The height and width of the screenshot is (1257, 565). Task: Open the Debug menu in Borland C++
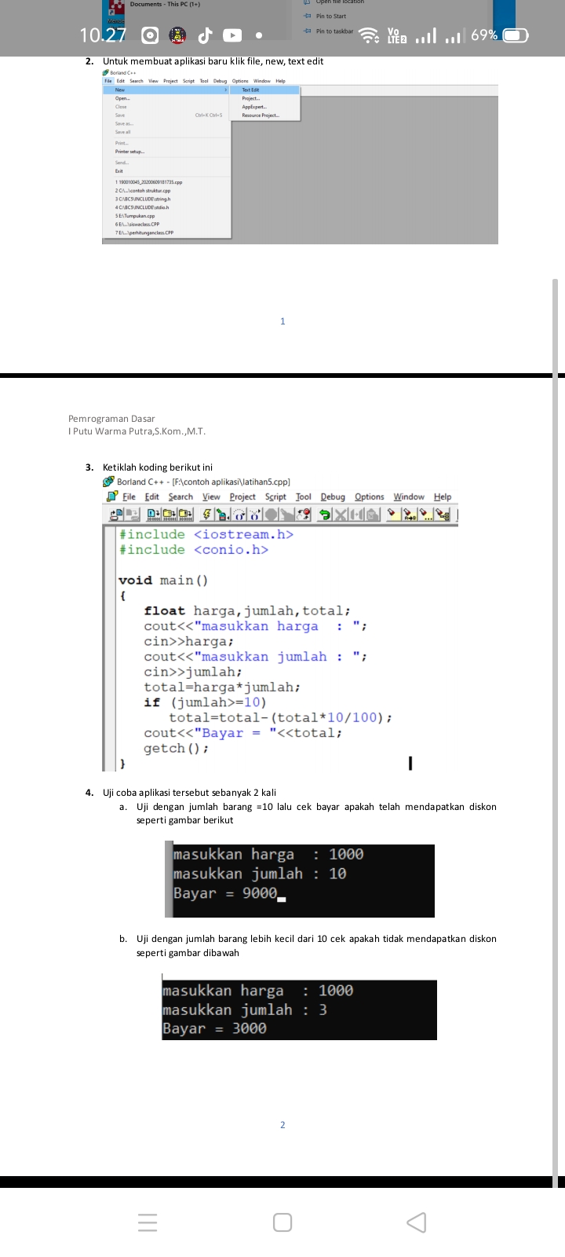[333, 497]
